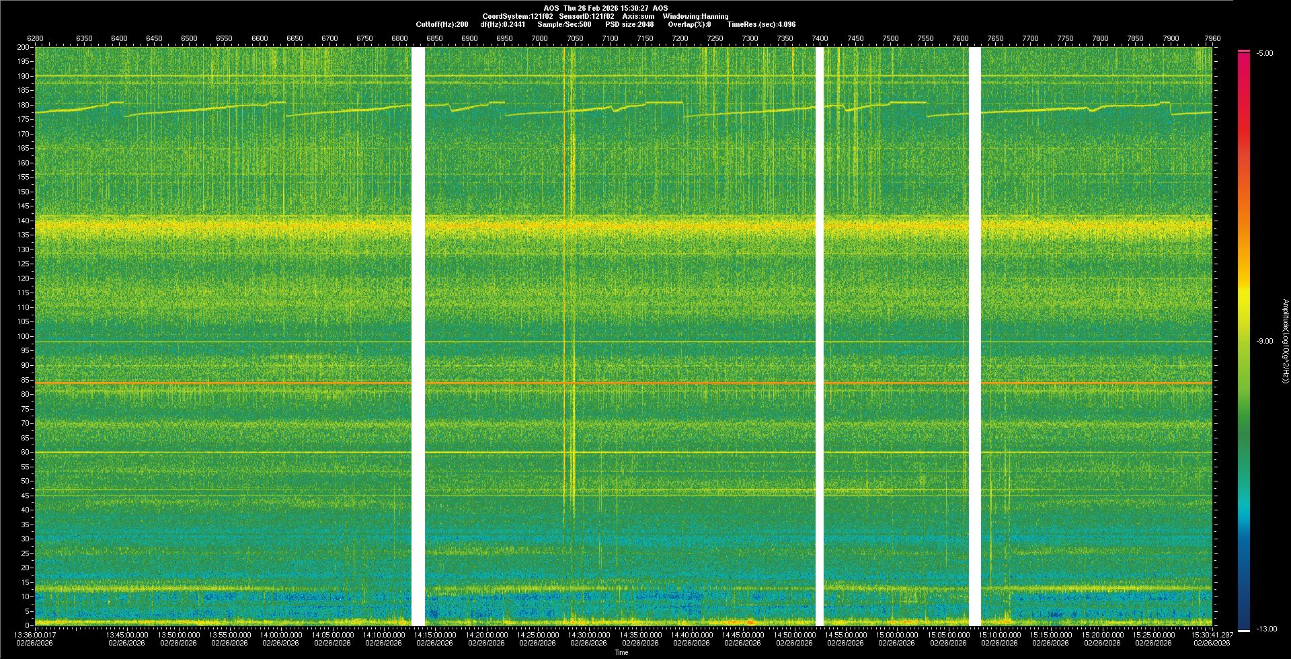The height and width of the screenshot is (659, 1291).
Task: Click the 15:30:41.297 end time label
Action: point(1212,635)
